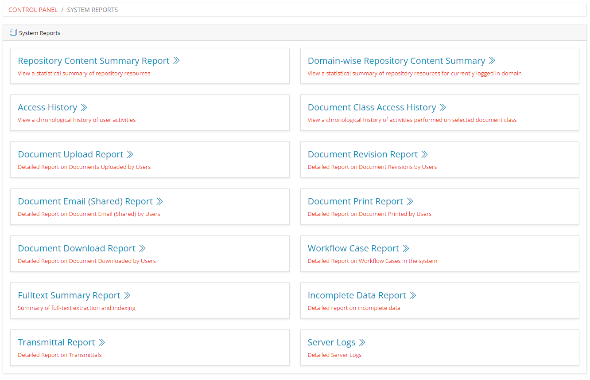Click the chevron next to Repository Content Summary Report
This screenshot has height=380, width=590.
(178, 60)
